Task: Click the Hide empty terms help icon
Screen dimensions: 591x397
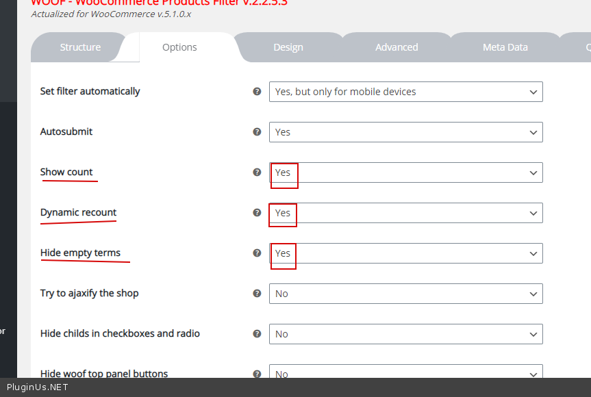Action: [257, 253]
